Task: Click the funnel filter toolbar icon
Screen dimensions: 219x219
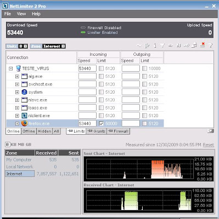Action: tap(162, 45)
